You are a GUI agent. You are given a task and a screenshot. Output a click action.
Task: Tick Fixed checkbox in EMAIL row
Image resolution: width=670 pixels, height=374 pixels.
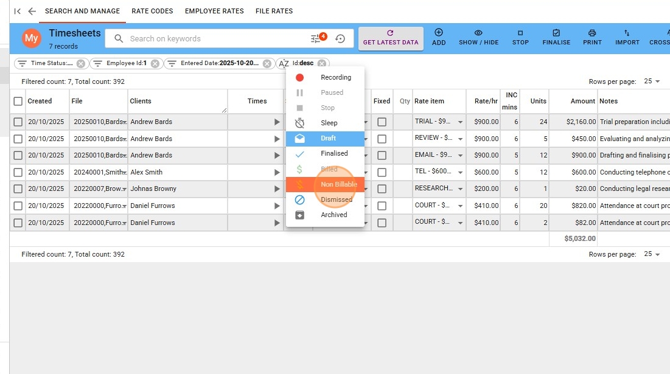coord(382,156)
